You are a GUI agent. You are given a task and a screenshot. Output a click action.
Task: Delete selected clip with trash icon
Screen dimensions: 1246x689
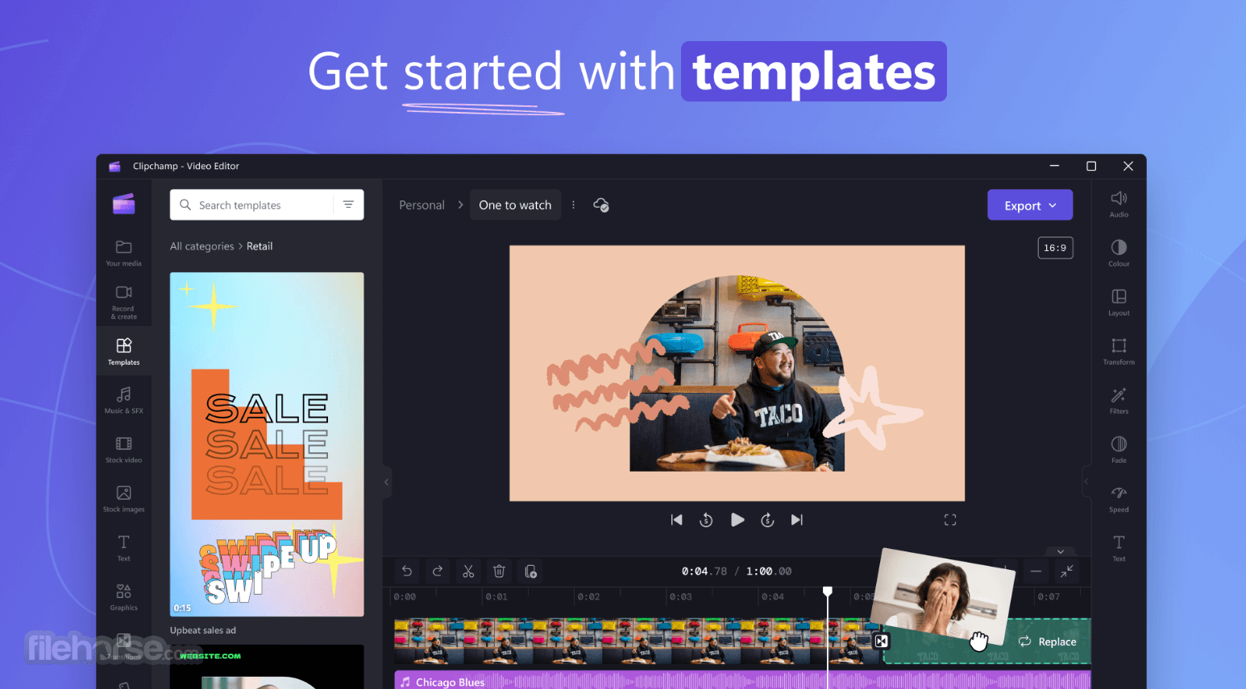(x=499, y=571)
